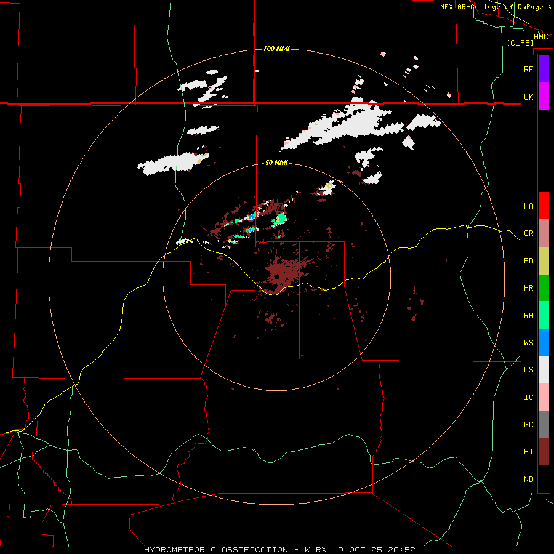Click the 'BI' legend label
Image resolution: width=554 pixels, height=554 pixels.
click(x=528, y=452)
